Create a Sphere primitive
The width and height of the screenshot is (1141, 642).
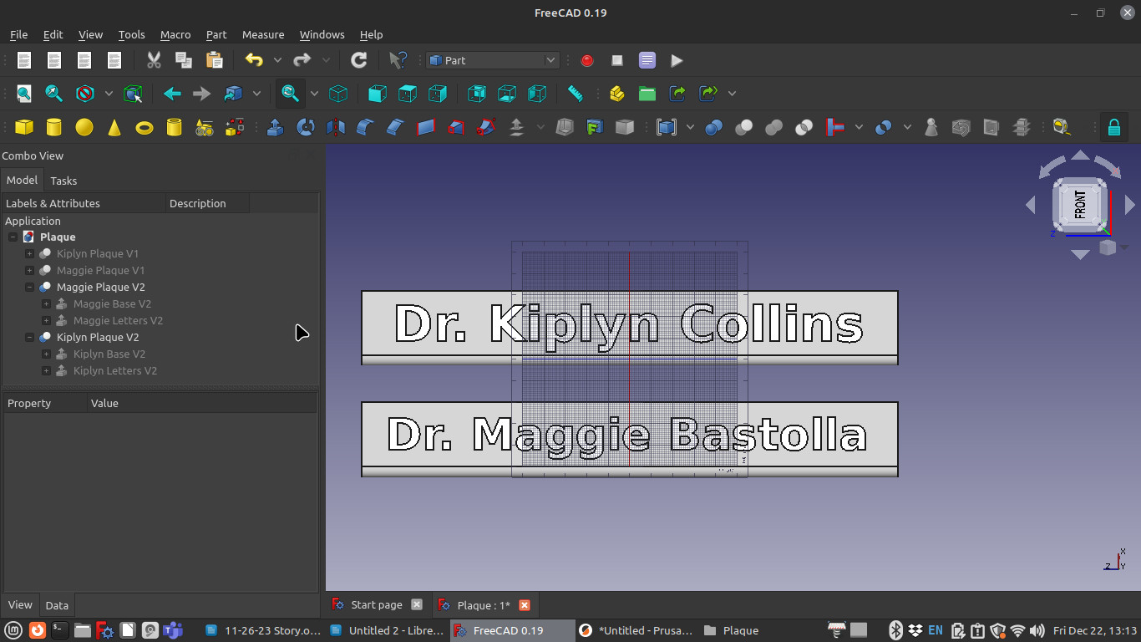(84, 127)
